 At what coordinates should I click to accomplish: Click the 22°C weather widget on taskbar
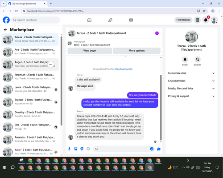coord(173,167)
